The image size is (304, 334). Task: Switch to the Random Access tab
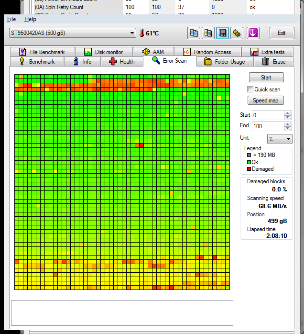coord(207,52)
